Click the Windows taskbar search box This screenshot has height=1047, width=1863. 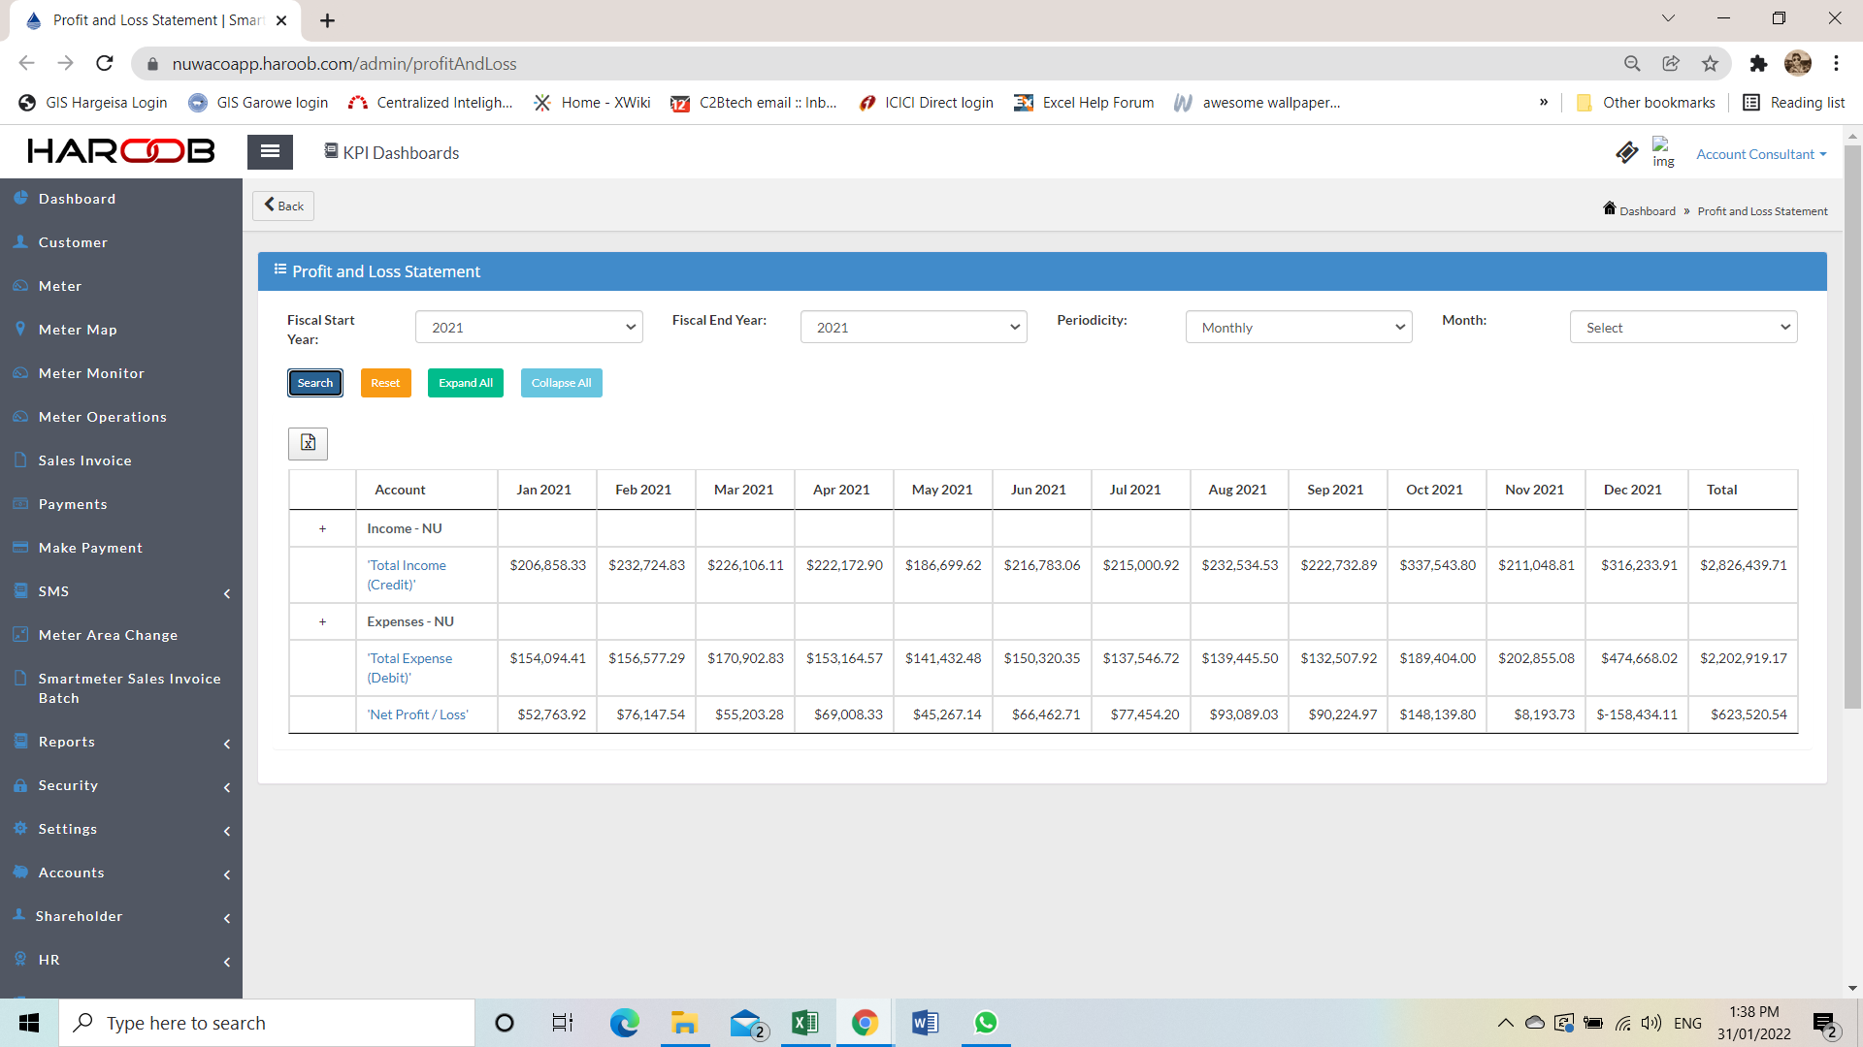coord(267,1023)
